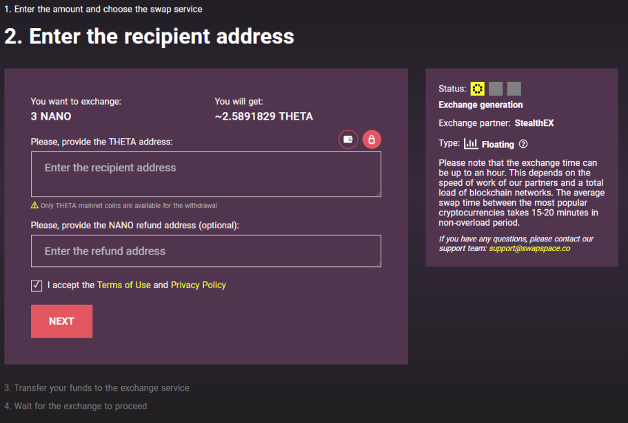Select step 3 Transfer your funds
This screenshot has width=628, height=423.
97,388
